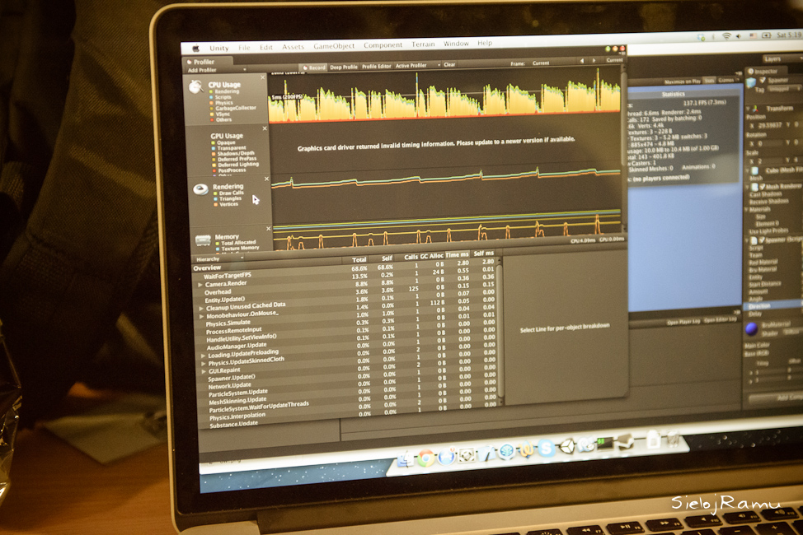Toggle the Stats overlay in Game view

click(x=709, y=81)
